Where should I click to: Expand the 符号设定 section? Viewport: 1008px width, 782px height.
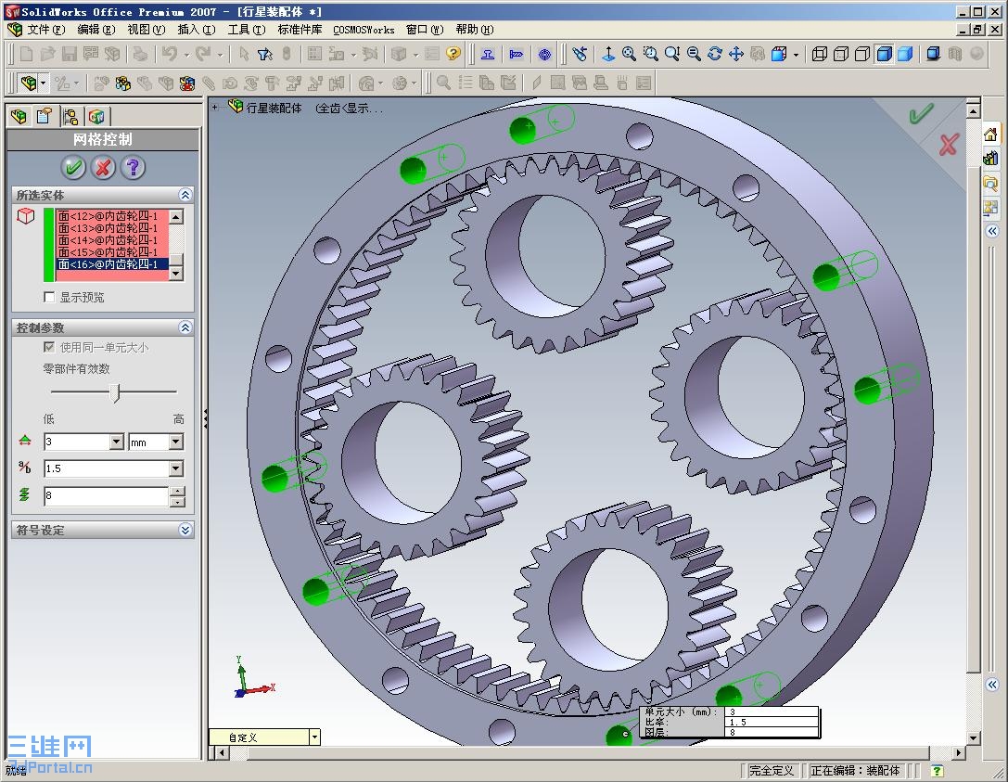(185, 530)
